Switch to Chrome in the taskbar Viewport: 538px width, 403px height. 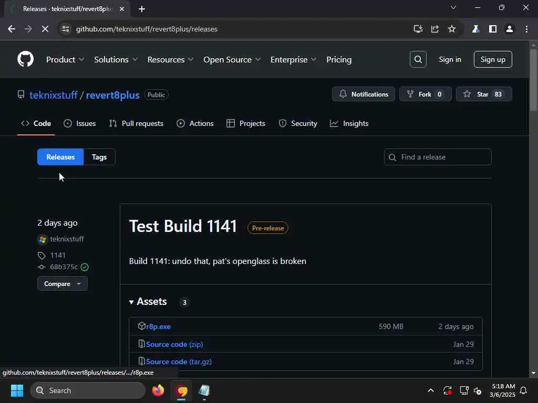pyautogui.click(x=182, y=390)
